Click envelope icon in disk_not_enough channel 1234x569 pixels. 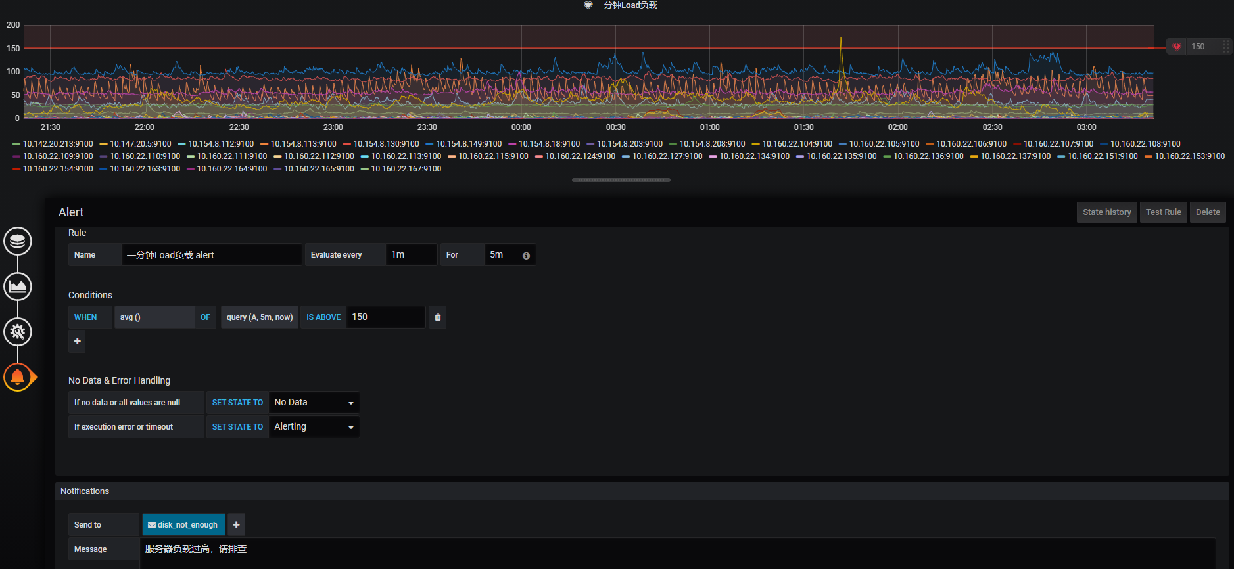(x=152, y=525)
